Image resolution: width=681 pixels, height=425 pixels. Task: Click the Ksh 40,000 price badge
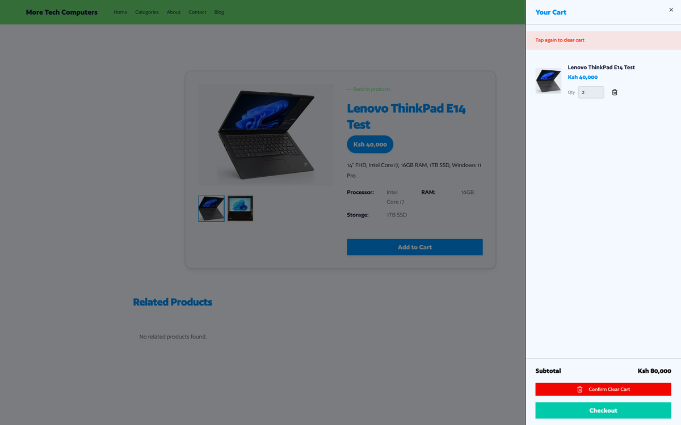370,144
